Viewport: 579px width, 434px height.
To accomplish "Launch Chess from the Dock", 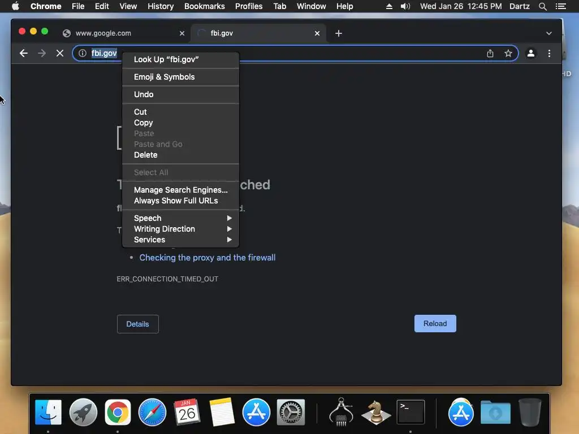I will 376,412.
